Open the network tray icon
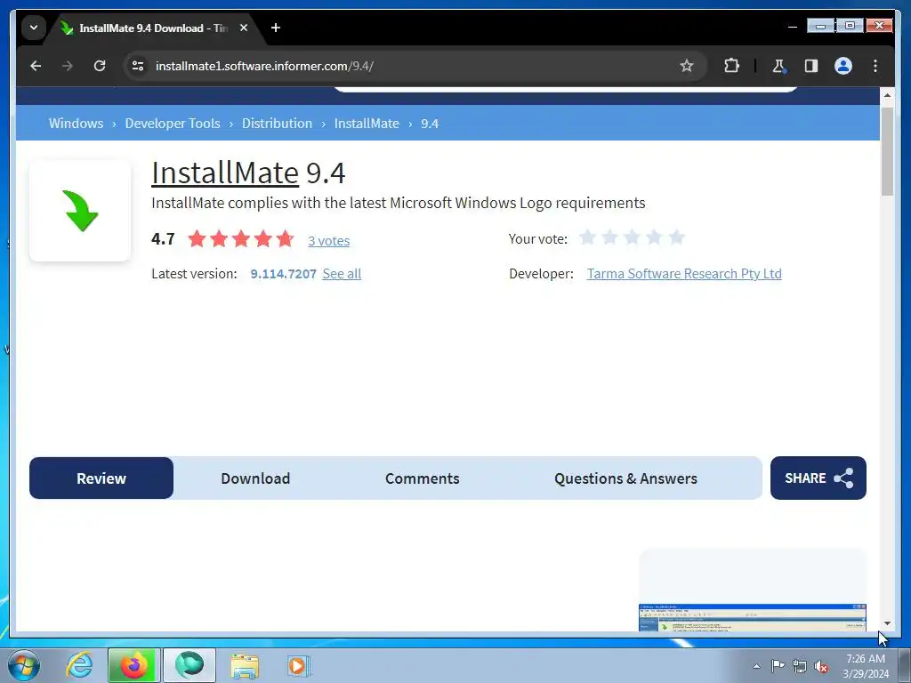This screenshot has width=911, height=683. (x=800, y=666)
